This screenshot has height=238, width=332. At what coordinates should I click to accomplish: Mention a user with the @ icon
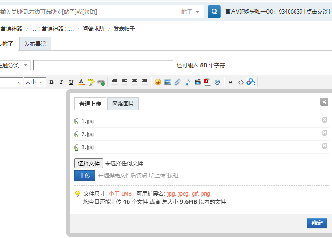217,82
